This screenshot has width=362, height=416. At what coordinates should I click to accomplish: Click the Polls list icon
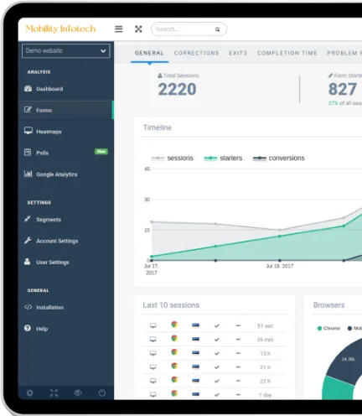[x=28, y=152]
